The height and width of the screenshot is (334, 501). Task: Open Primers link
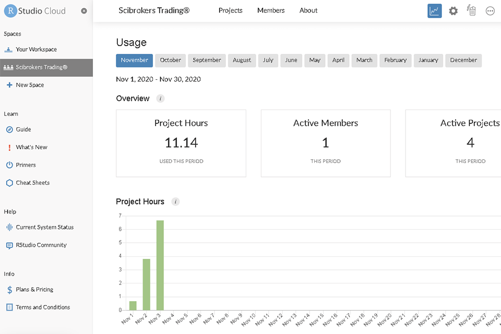(26, 165)
